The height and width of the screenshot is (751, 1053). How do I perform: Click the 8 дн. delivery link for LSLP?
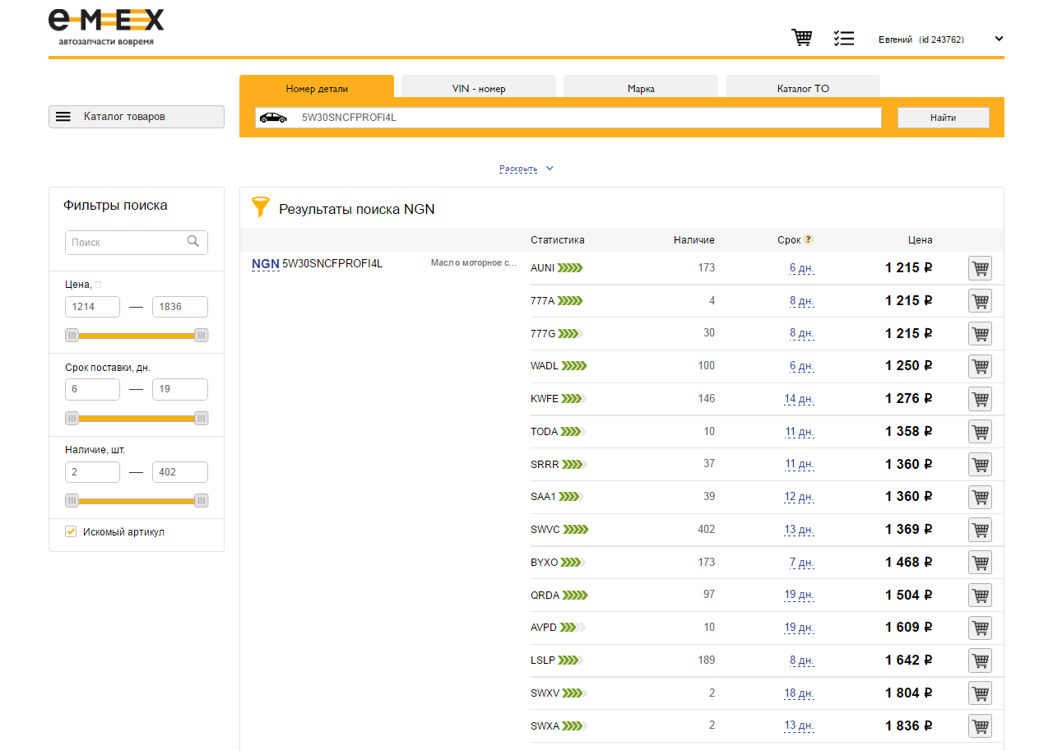(x=801, y=661)
